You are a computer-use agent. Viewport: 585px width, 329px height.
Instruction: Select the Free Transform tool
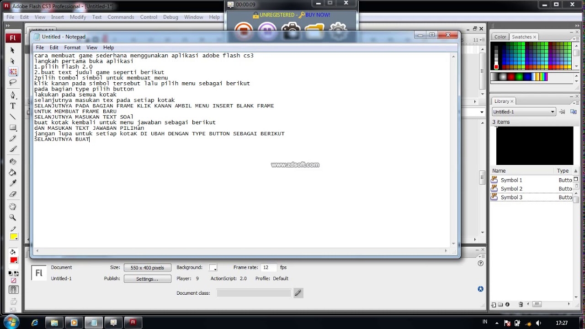point(13,72)
